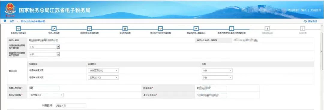Open the 16版五联(05) copies dropdown

pos(103,71)
